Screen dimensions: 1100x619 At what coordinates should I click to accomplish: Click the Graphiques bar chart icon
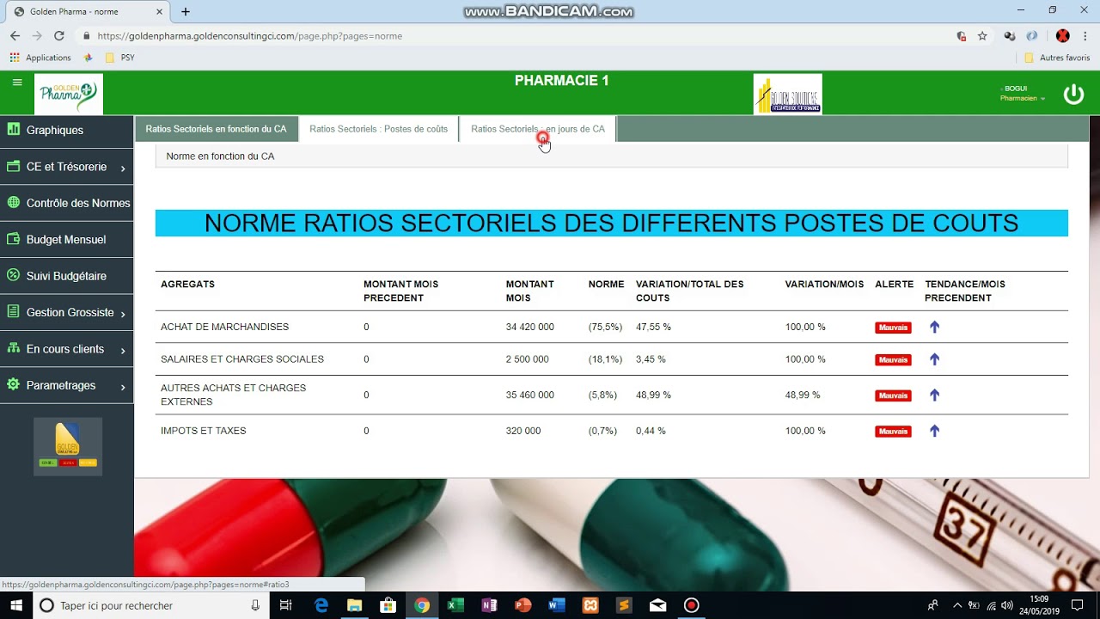[x=13, y=129]
